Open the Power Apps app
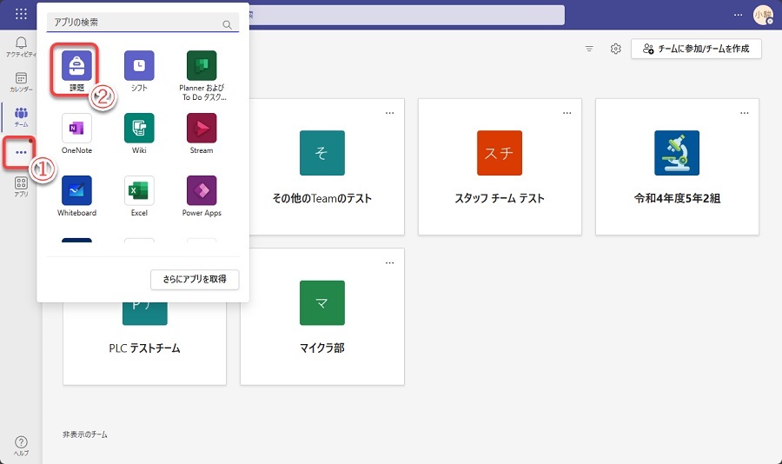 pos(202,196)
